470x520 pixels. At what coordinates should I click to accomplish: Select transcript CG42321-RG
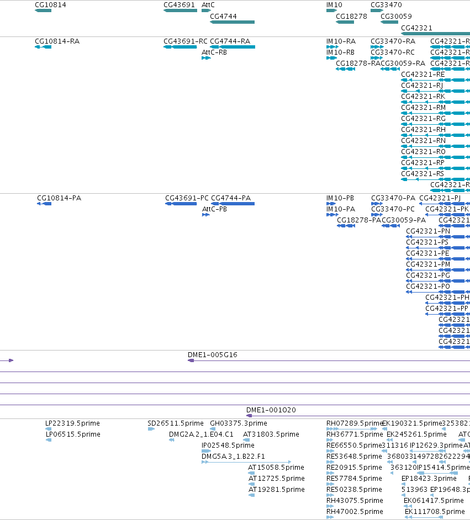(x=436, y=124)
